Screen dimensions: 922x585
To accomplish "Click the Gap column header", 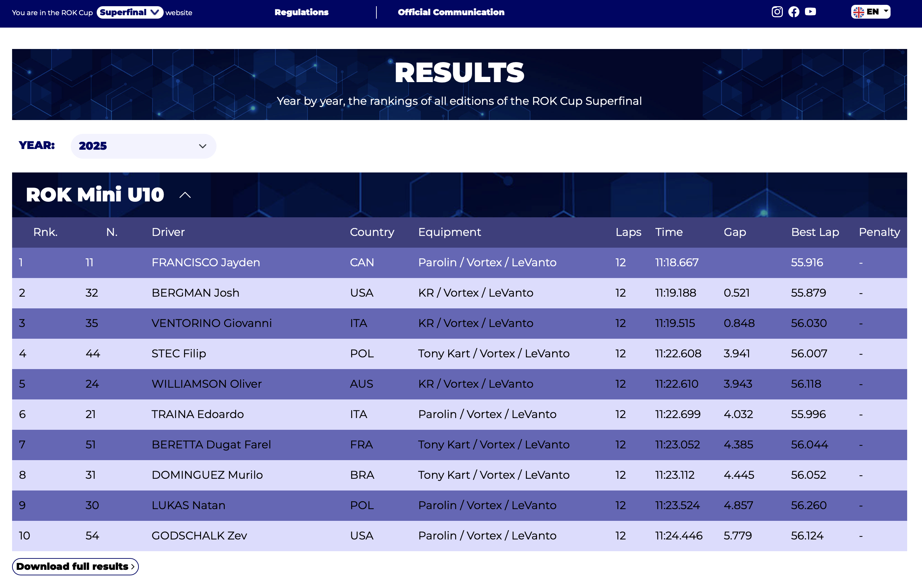I will coord(734,232).
